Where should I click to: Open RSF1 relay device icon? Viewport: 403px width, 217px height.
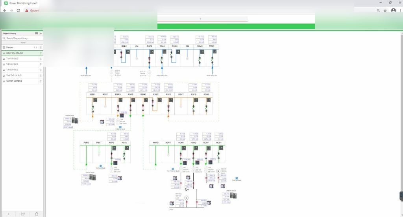[95, 100]
